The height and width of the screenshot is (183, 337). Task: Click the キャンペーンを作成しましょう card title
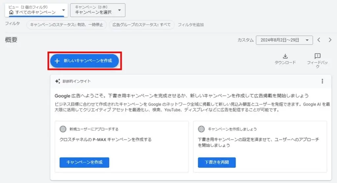[232, 129]
